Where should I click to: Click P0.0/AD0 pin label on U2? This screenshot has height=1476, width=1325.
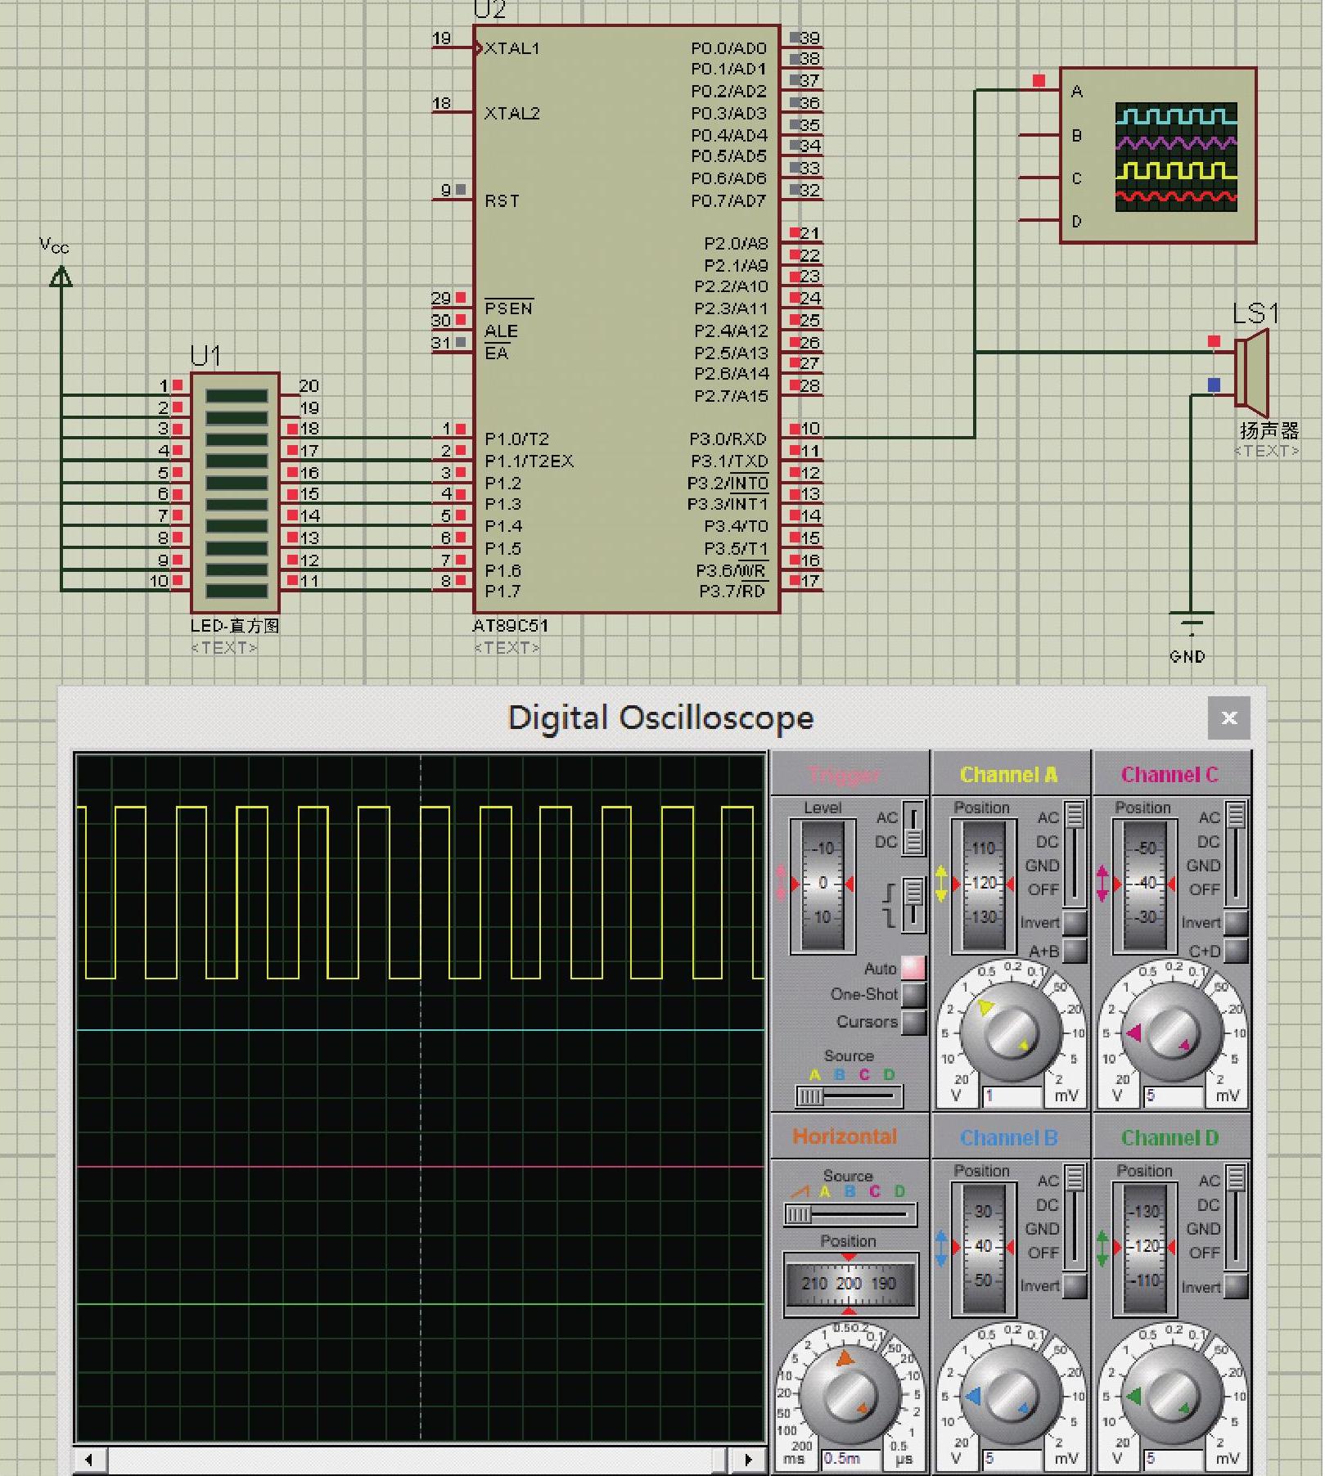(x=728, y=48)
